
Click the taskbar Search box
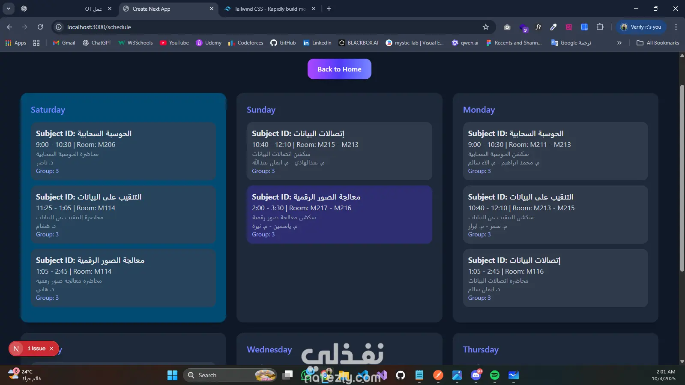tap(230, 375)
